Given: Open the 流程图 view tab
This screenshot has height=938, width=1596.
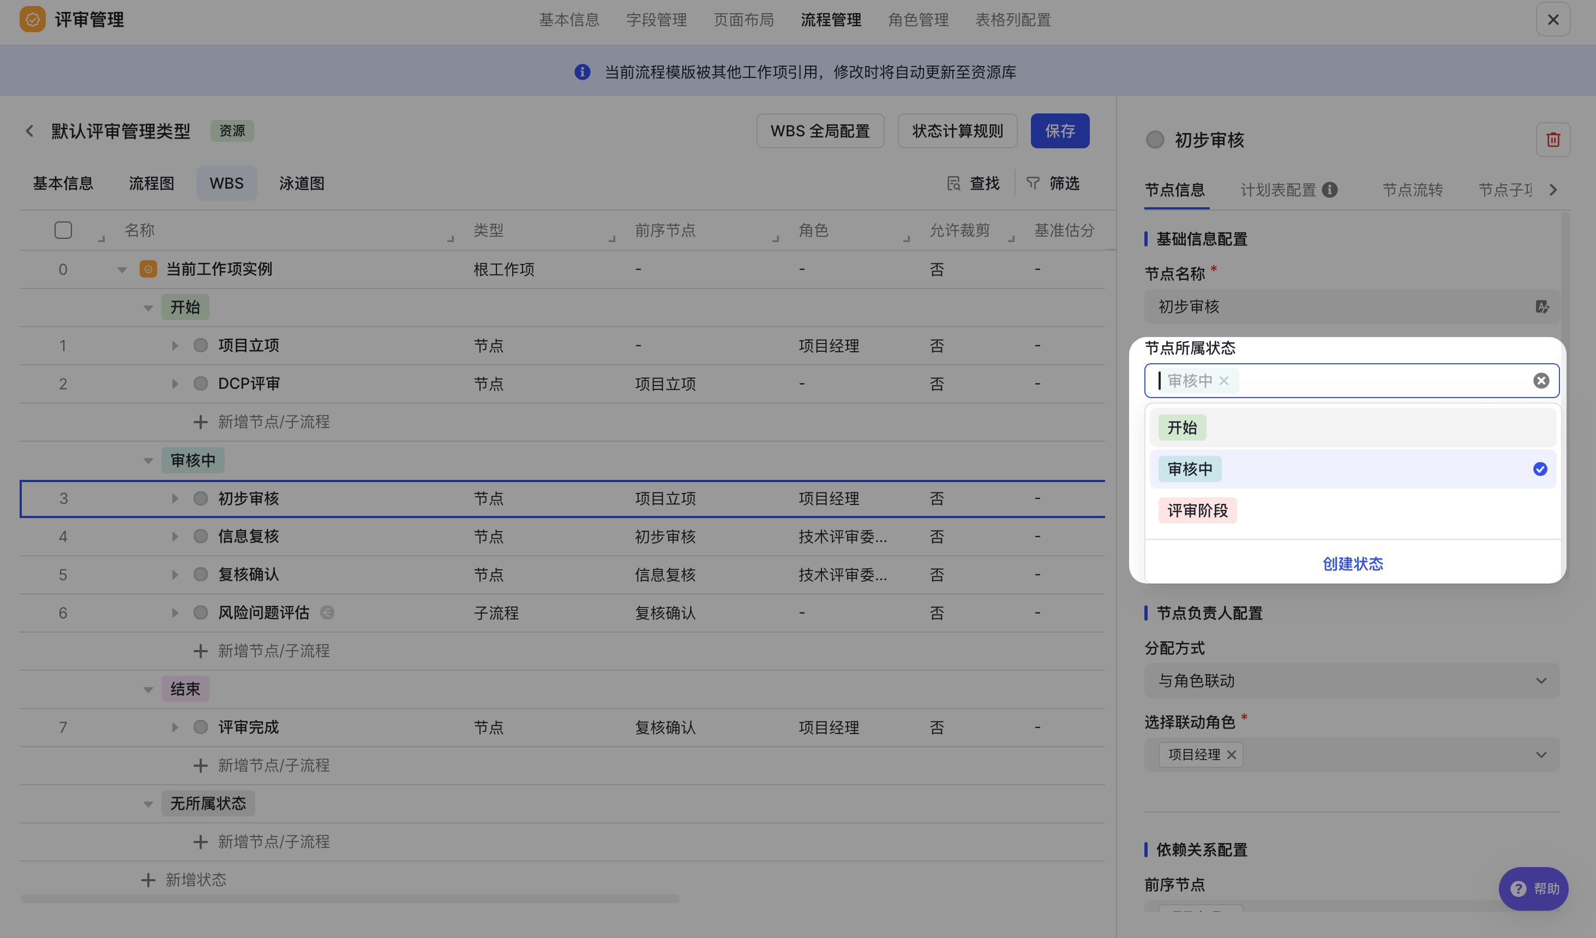Looking at the screenshot, I should [152, 184].
